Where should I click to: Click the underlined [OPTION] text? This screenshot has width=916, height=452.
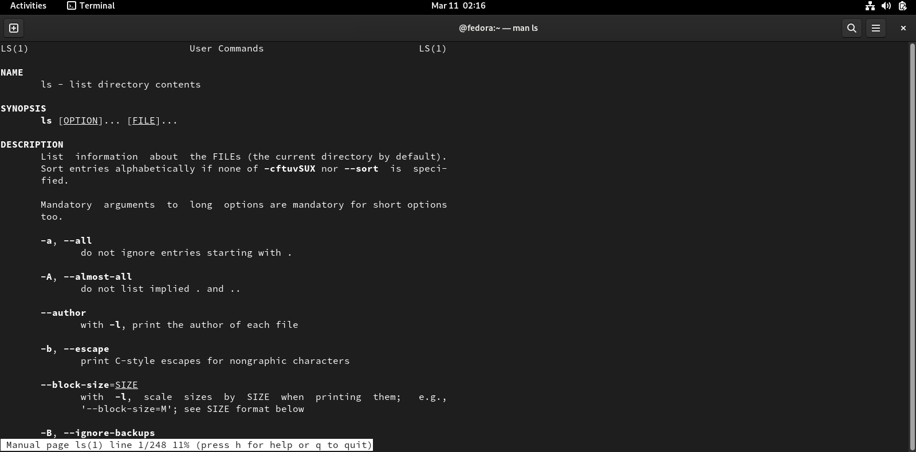(x=81, y=121)
